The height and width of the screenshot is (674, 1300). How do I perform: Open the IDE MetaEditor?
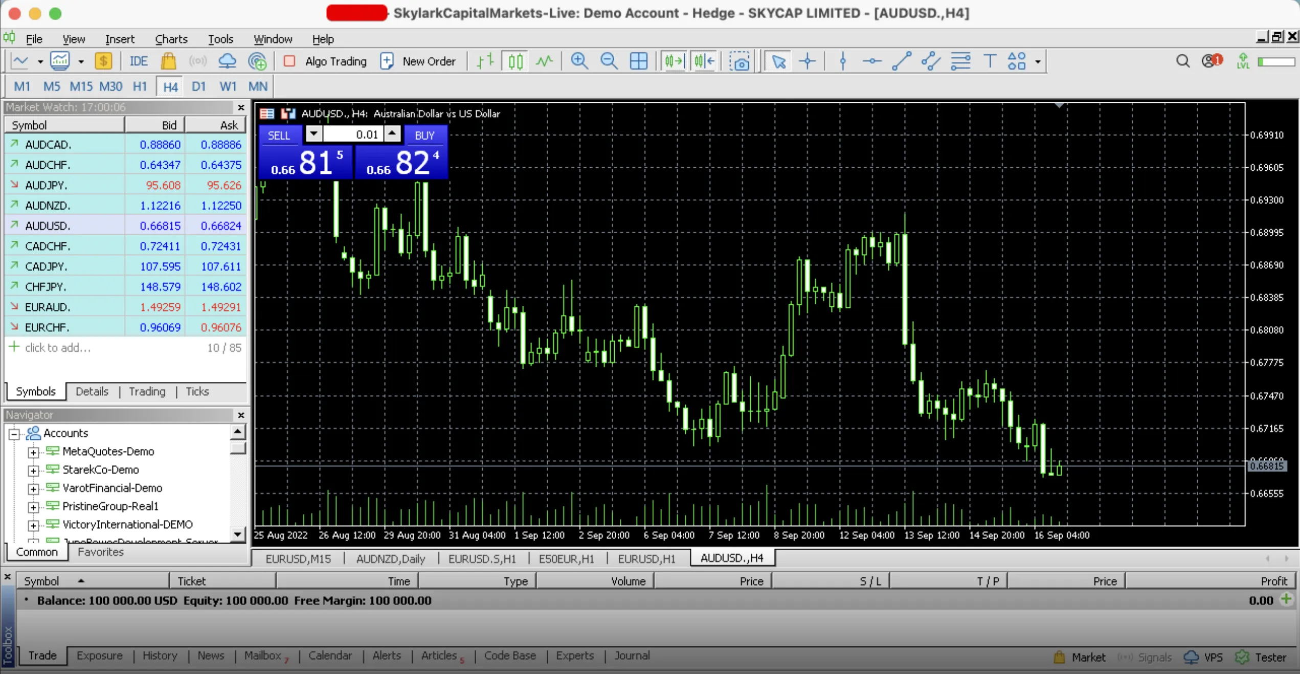[138, 61]
